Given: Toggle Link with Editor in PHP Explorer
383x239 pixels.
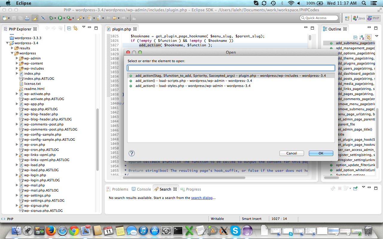Looking at the screenshot, I should [75, 28].
